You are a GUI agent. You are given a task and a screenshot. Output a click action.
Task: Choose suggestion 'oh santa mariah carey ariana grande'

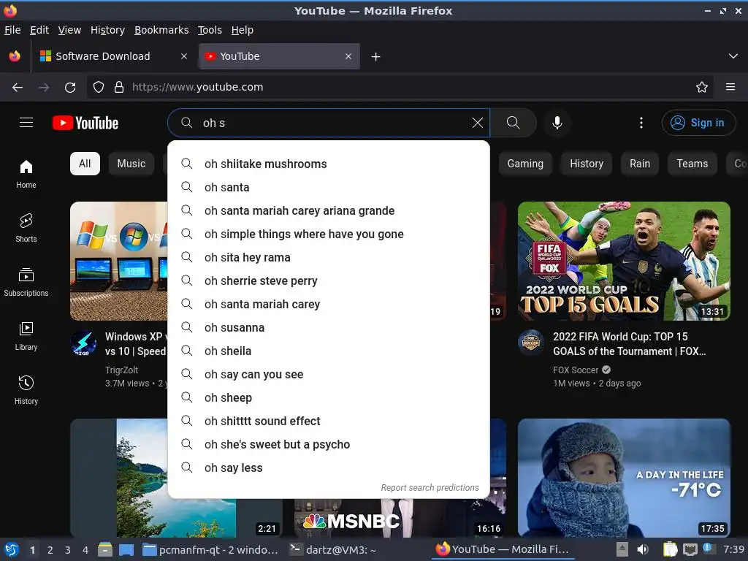329,211
